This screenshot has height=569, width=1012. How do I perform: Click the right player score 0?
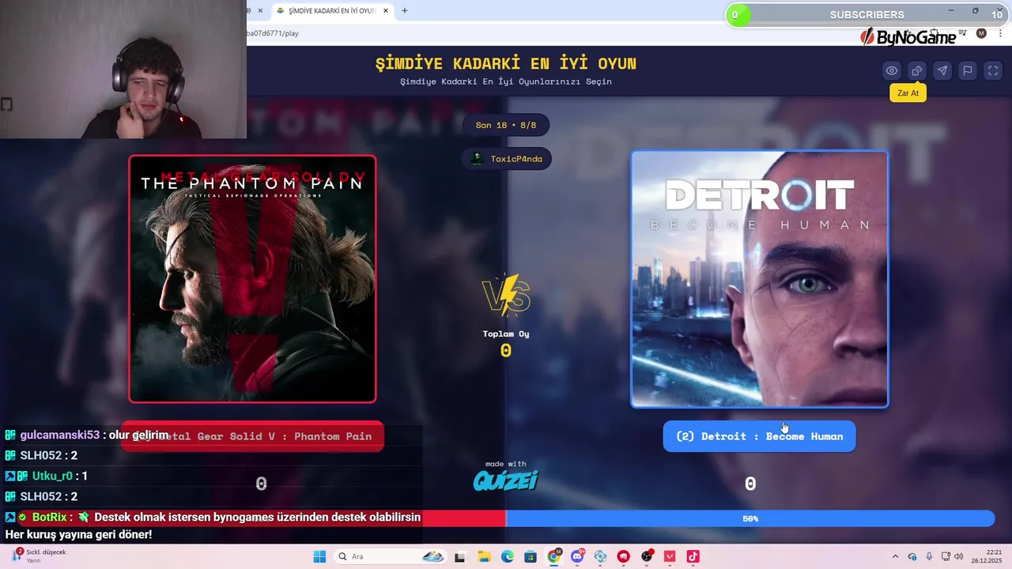click(750, 484)
